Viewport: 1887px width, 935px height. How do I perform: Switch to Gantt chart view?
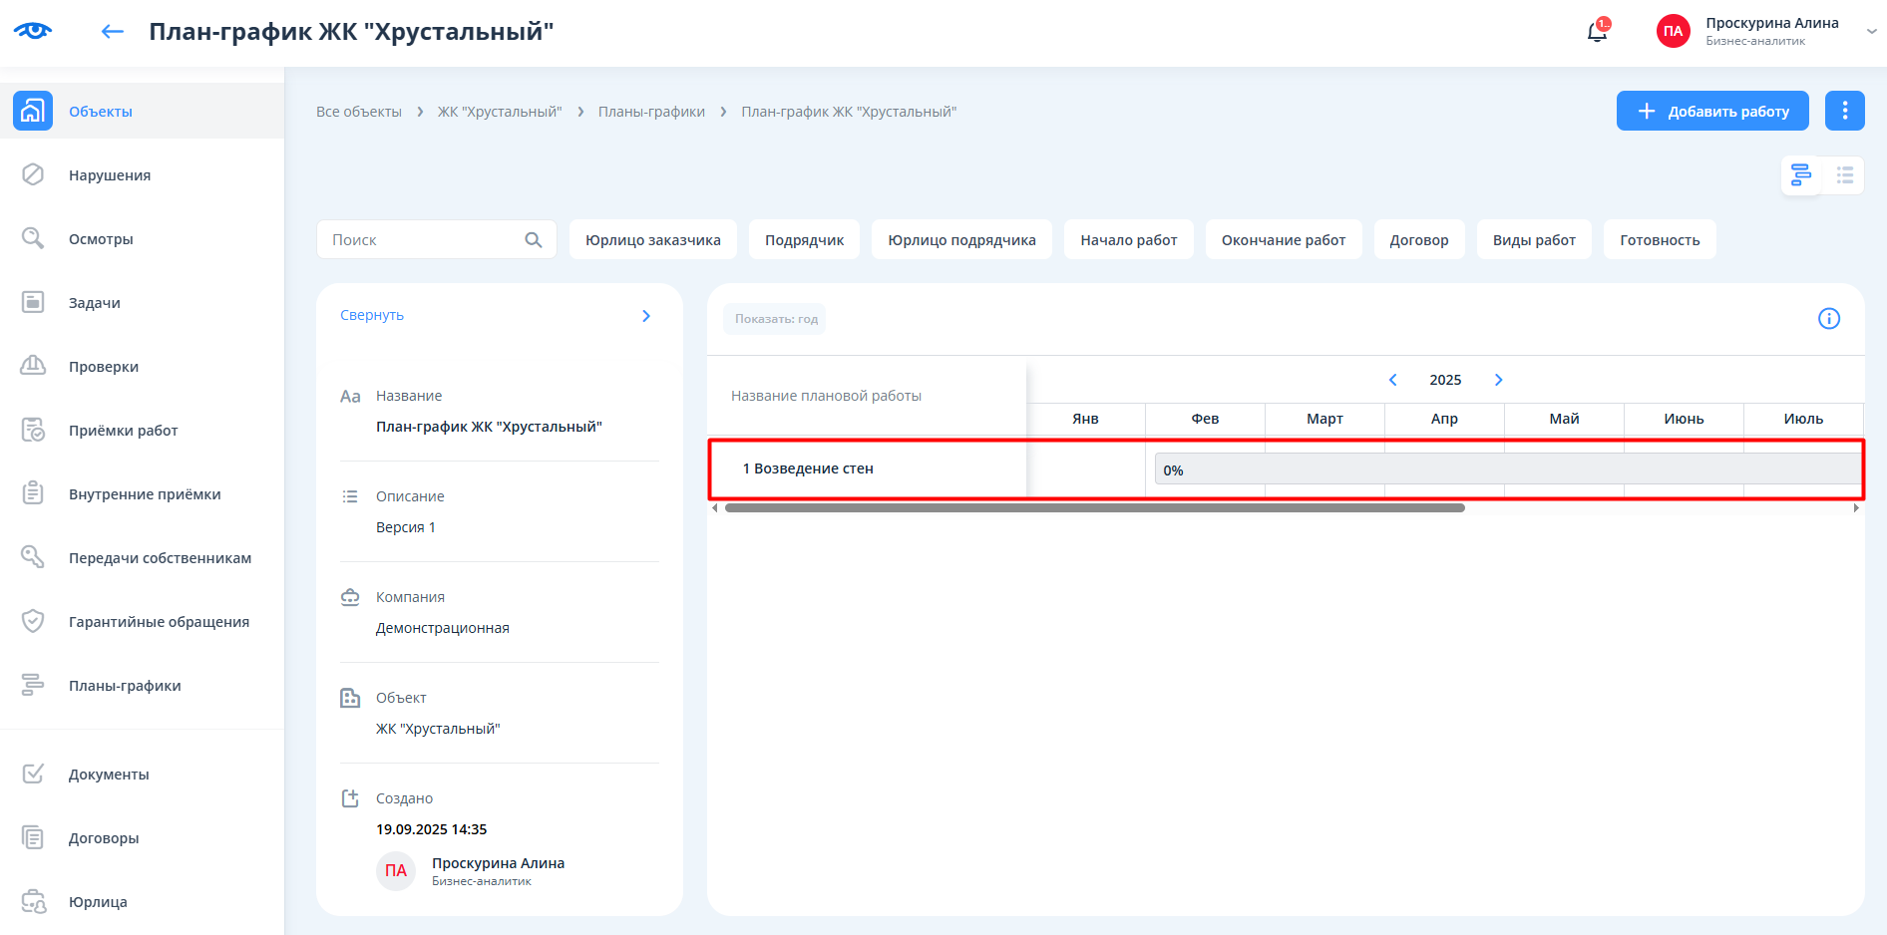(x=1800, y=175)
